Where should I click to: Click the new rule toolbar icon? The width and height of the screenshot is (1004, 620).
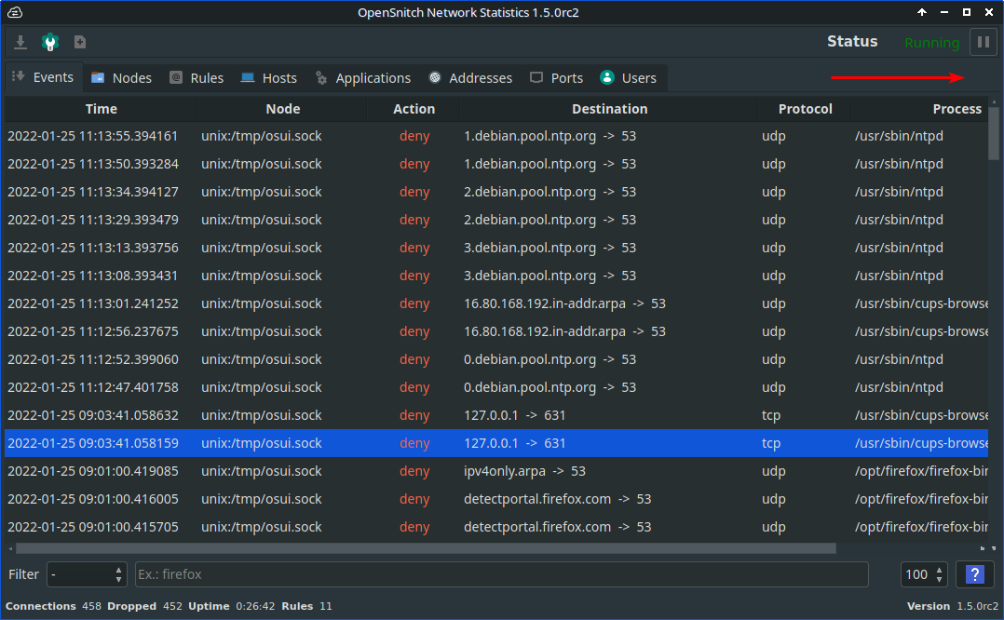tap(80, 42)
